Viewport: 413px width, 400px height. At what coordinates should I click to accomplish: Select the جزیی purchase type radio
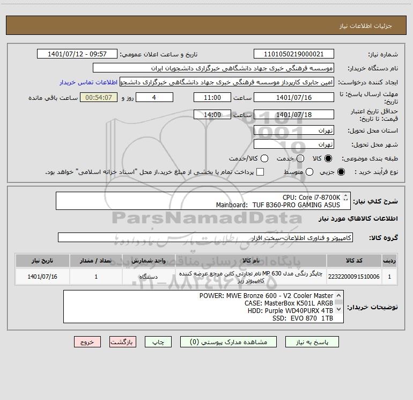click(x=341, y=172)
